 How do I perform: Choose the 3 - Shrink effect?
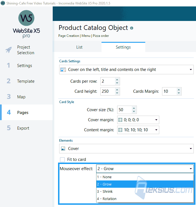coord(145,191)
